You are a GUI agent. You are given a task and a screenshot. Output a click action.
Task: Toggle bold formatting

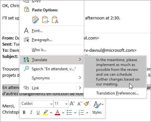[x=24, y=113]
